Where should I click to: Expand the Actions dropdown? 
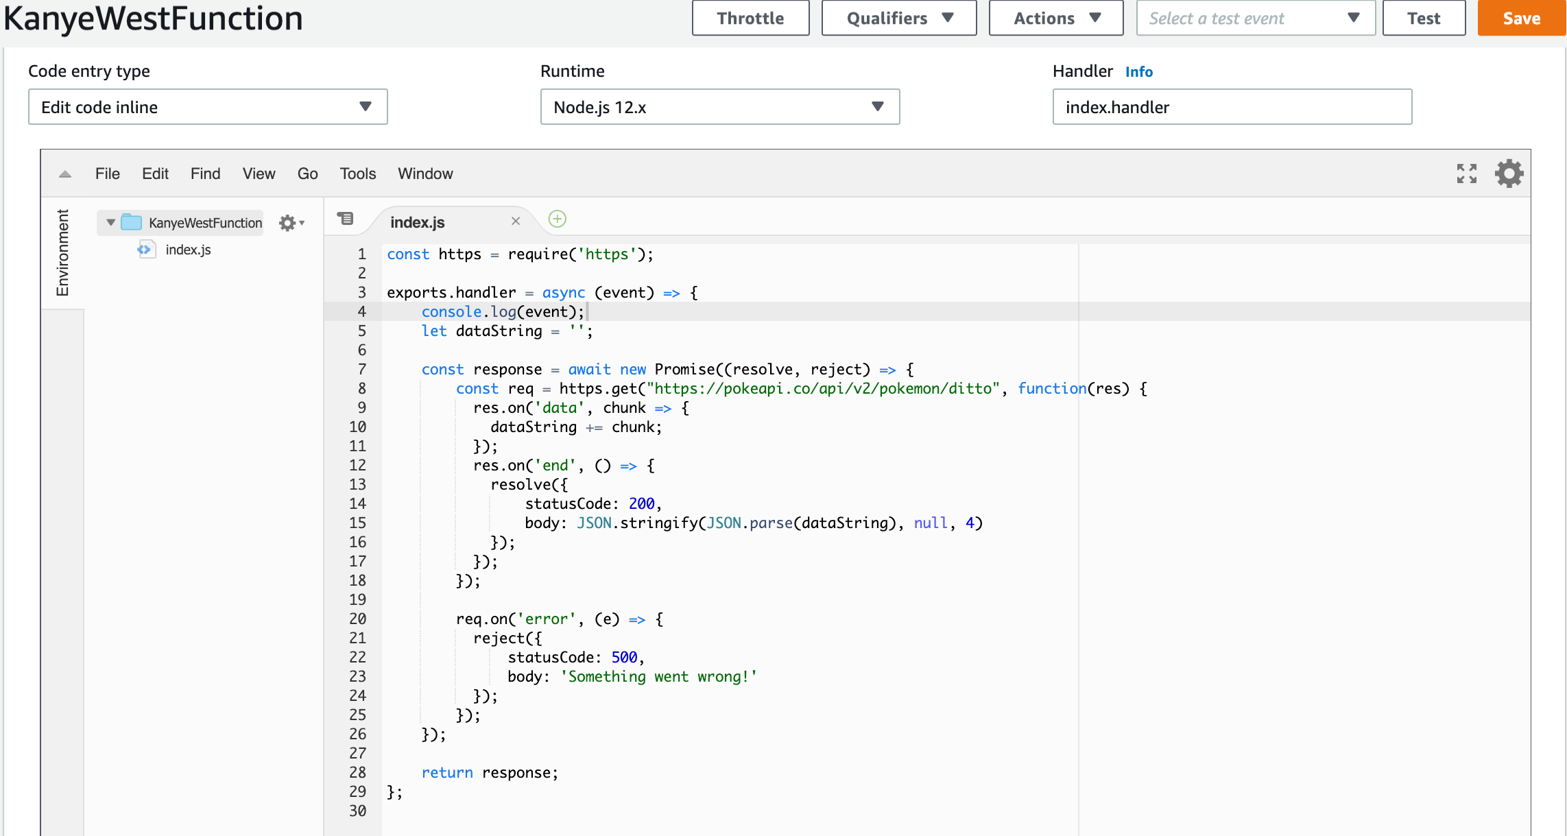[x=1056, y=19]
